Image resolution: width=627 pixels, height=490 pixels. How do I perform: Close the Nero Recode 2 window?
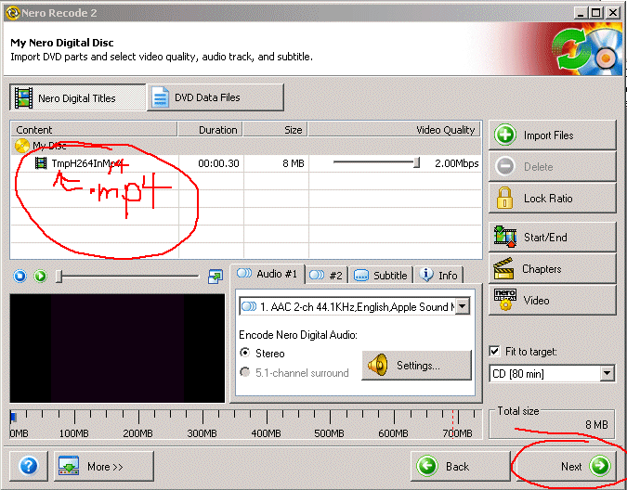[x=613, y=13]
